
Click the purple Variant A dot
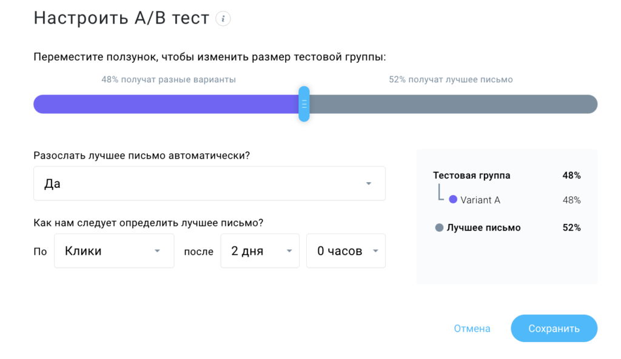pos(453,199)
